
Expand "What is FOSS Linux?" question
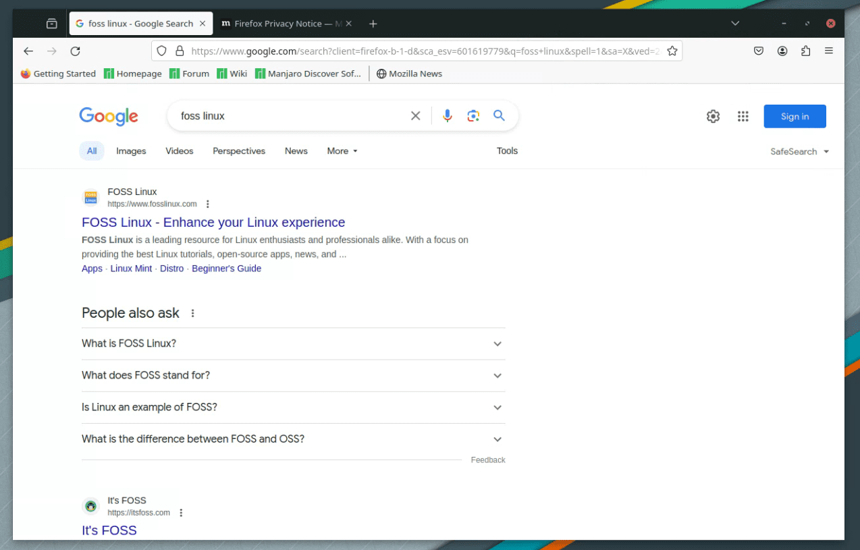click(x=293, y=343)
